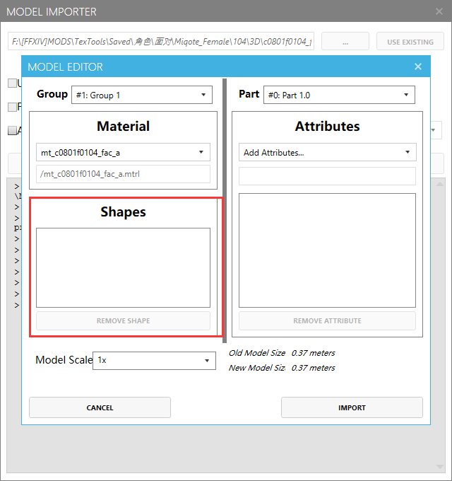The image size is (452, 481).
Task: Close the Model Editor dialog
Action: [417, 66]
